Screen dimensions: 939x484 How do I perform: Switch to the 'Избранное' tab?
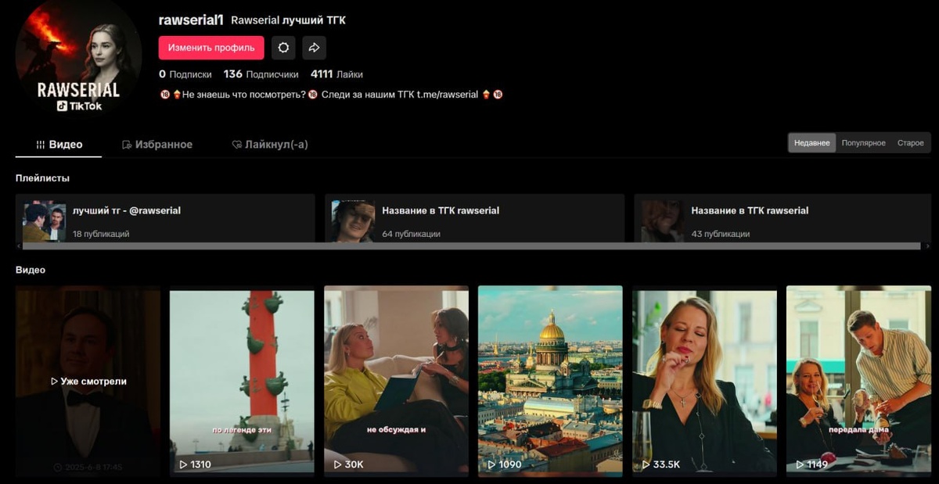point(157,145)
